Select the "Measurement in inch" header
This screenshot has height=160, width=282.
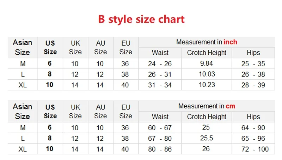(x=207, y=42)
